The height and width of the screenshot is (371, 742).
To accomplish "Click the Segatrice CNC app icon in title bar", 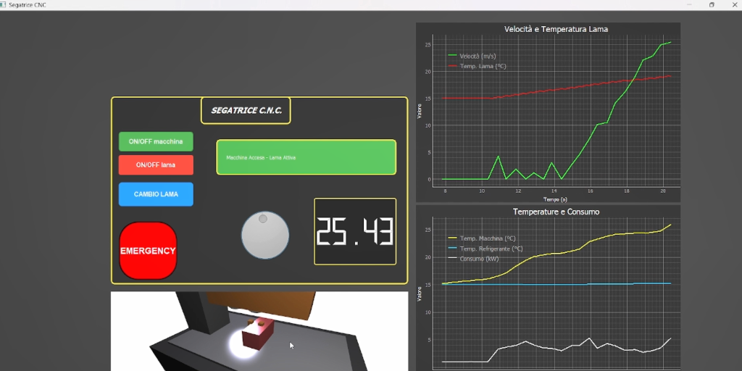I will coord(4,5).
